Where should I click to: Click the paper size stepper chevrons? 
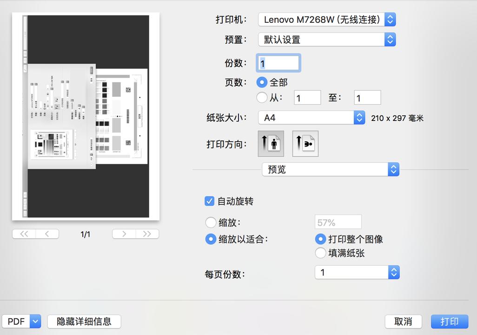[x=358, y=118]
